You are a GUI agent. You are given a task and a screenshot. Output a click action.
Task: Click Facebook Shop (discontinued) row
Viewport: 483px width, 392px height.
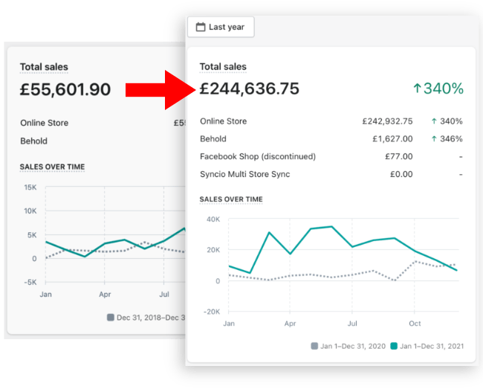coord(331,156)
